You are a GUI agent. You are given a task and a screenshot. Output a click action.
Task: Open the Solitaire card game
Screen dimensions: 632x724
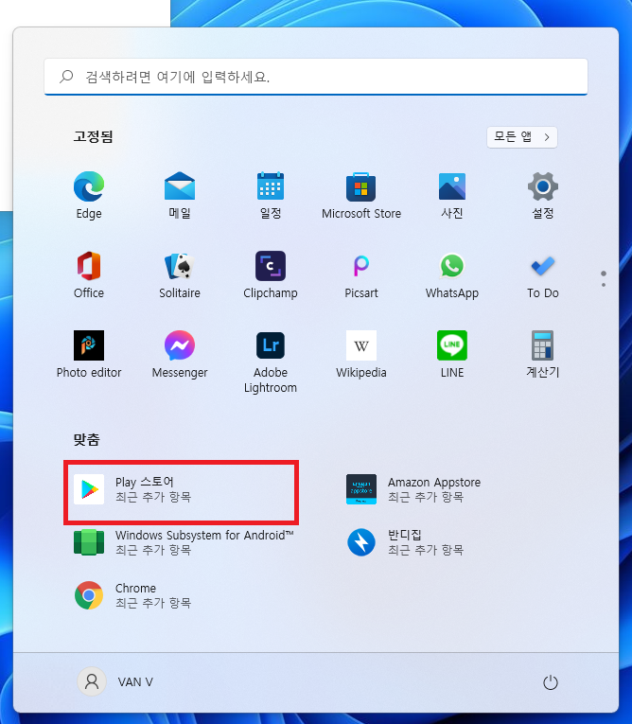(x=180, y=275)
